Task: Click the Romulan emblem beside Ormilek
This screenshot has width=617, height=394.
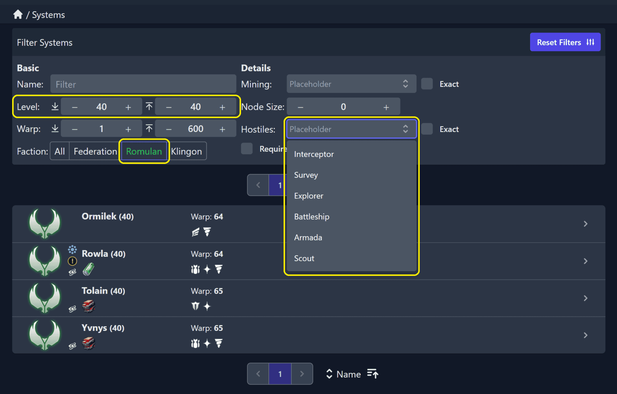Action: tap(45, 224)
